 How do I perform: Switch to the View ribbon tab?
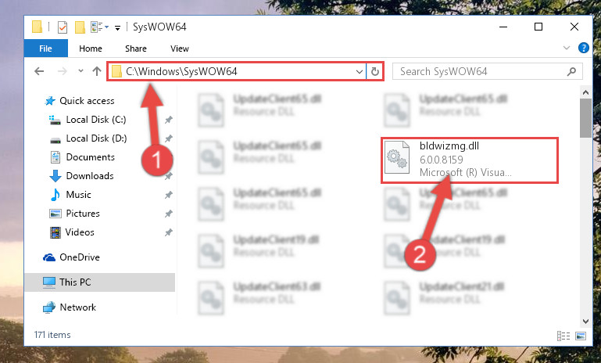[x=180, y=49]
